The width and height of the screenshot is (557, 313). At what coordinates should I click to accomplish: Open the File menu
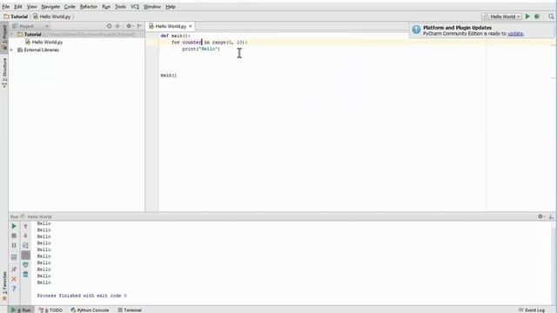pyautogui.click(x=6, y=7)
